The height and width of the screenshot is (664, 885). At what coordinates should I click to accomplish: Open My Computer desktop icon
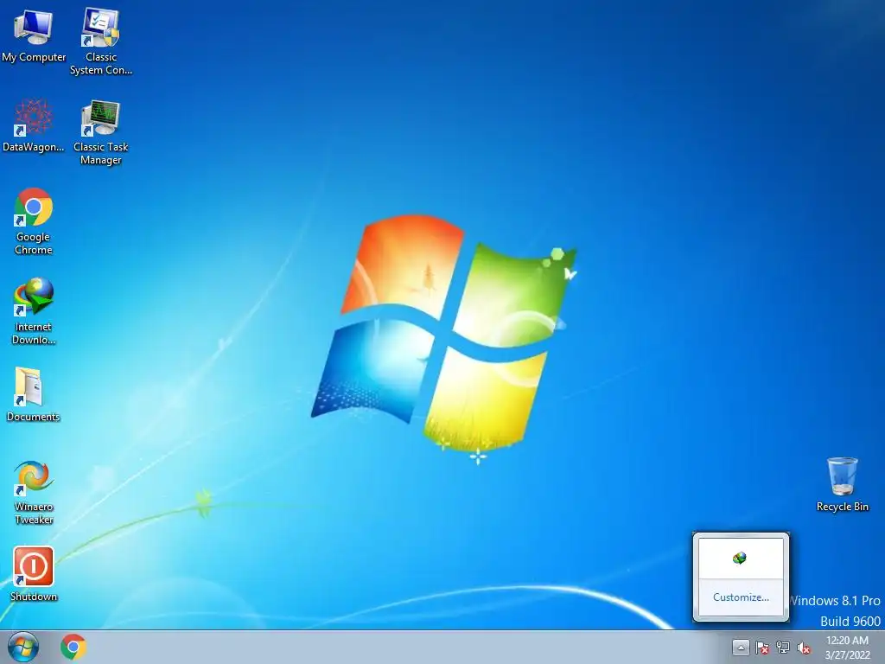coord(34,35)
